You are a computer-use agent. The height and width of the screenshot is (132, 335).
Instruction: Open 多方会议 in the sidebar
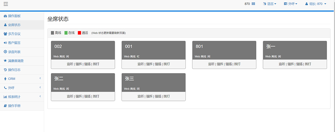click(22, 34)
